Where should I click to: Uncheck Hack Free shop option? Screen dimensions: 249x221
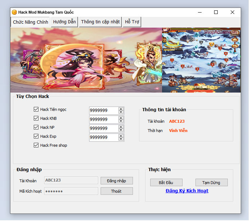(x=36, y=145)
